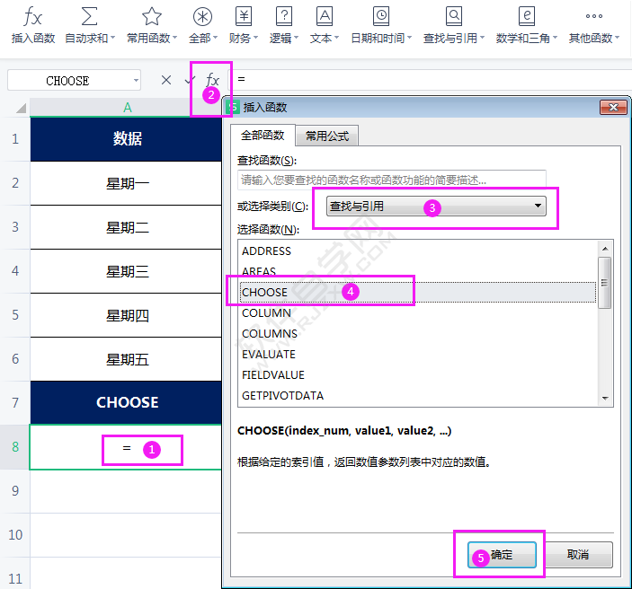
Task: Open the 或选择类别 category combo box
Action: (x=436, y=207)
